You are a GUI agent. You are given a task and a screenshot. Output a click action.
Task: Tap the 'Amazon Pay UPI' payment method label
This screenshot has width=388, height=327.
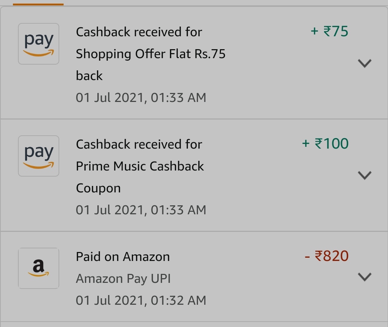[x=123, y=279]
